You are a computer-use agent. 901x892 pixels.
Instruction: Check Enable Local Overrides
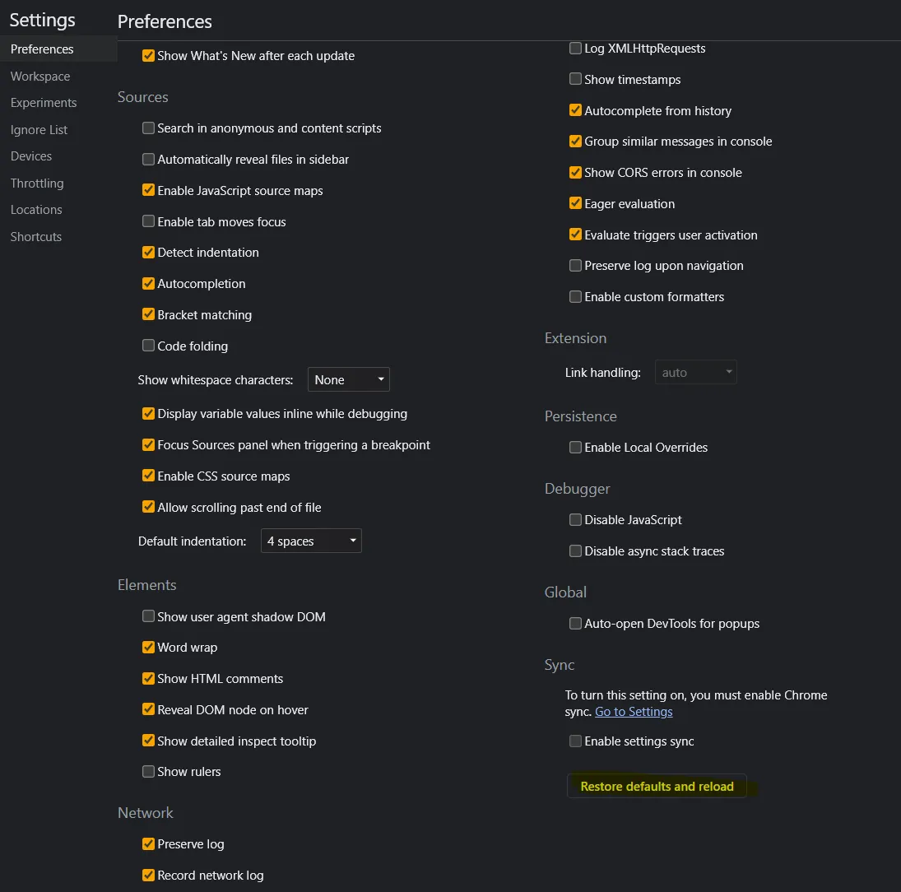point(575,448)
